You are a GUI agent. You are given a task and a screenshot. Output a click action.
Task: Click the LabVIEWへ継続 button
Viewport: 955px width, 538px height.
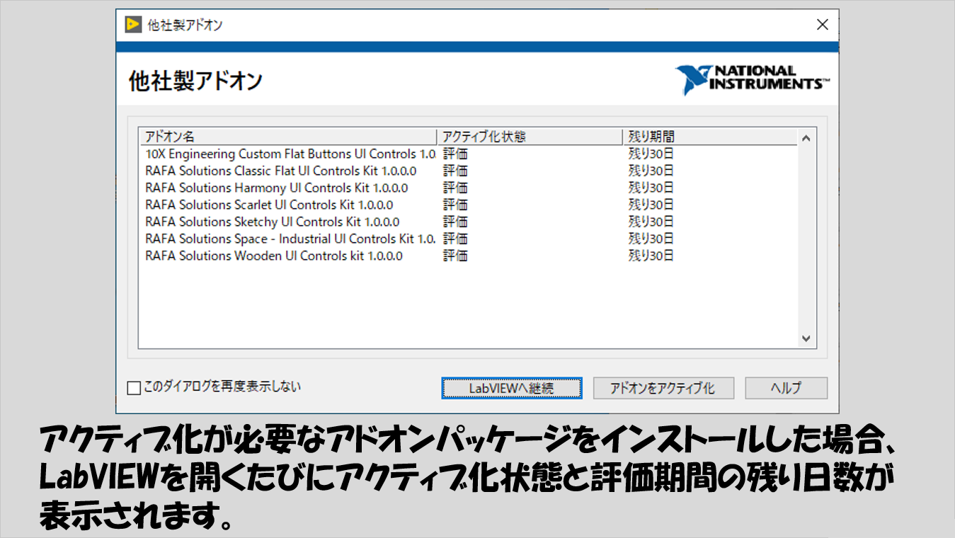(512, 388)
